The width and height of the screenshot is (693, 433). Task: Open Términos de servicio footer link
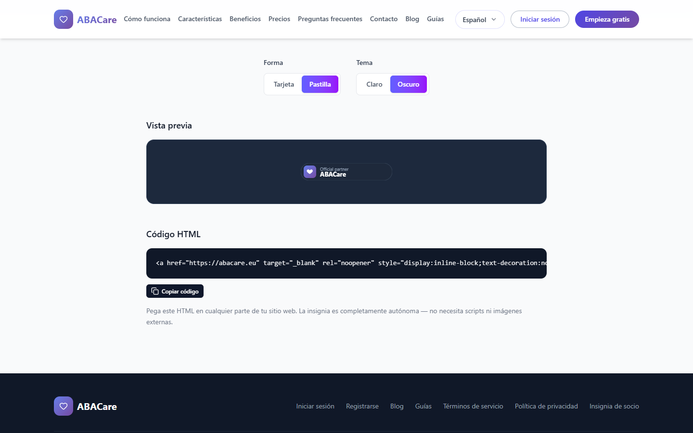pos(473,406)
